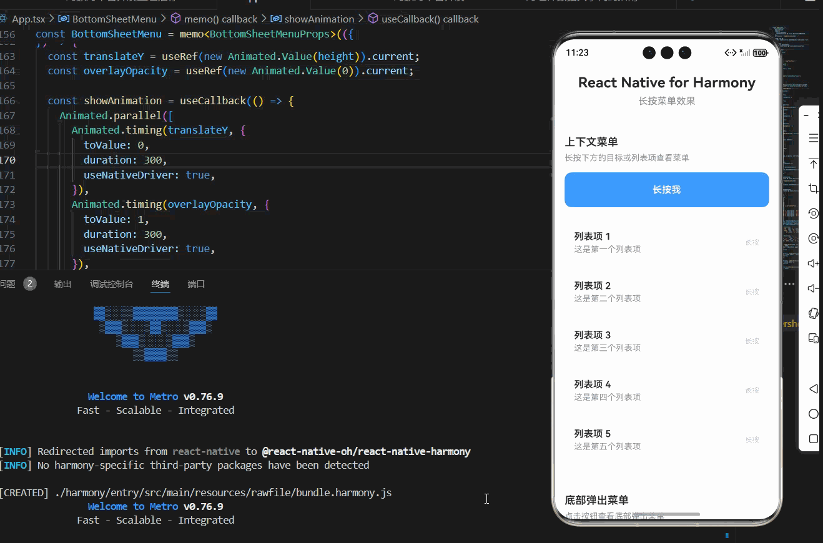Click the emulator pin-on-top arrow icon
The height and width of the screenshot is (543, 823).
813,164
